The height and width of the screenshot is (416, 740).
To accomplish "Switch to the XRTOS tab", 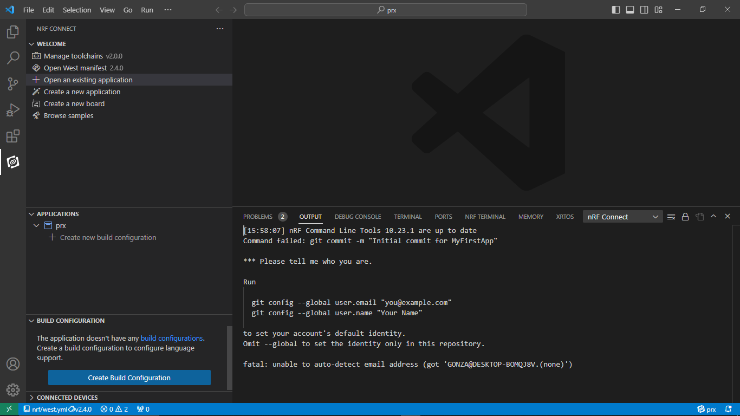I will pos(565,217).
